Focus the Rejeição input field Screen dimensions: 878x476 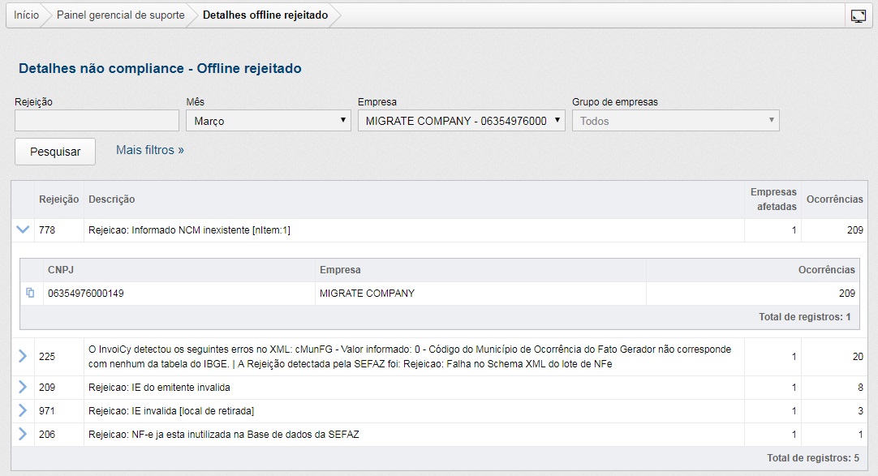coord(97,121)
